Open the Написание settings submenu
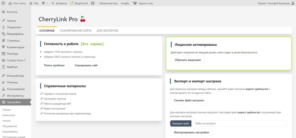296x138 pixels. tap(9, 115)
